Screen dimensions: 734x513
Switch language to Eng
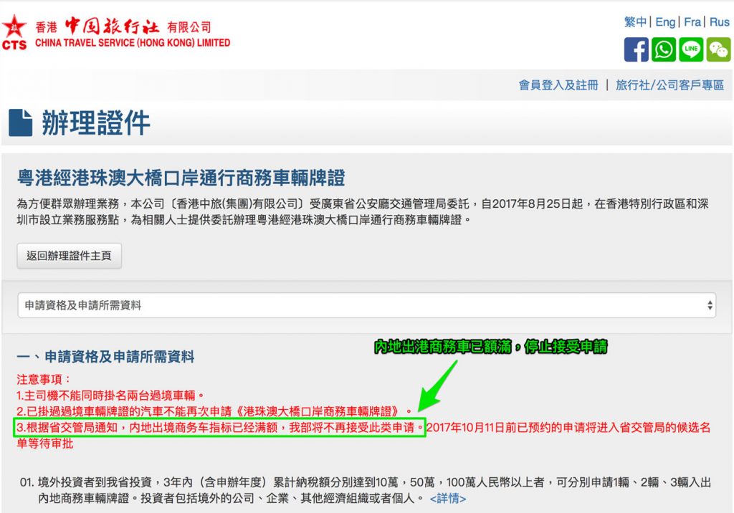665,22
